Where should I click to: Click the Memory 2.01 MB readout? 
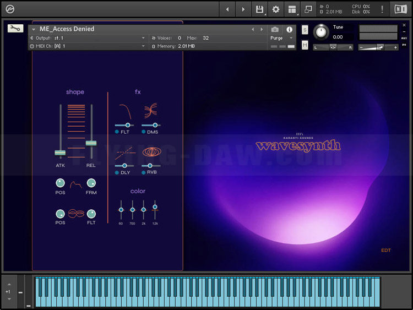173,46
